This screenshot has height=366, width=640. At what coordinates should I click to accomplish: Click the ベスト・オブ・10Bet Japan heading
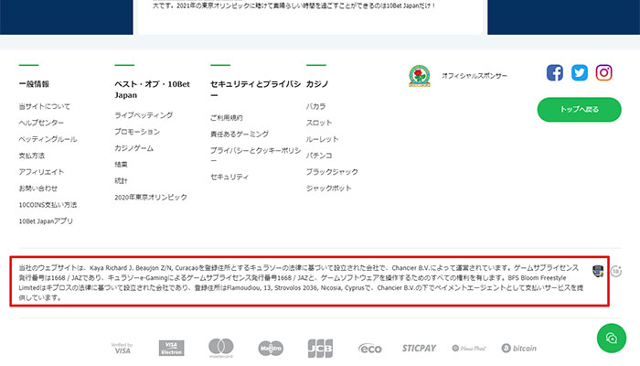click(153, 90)
